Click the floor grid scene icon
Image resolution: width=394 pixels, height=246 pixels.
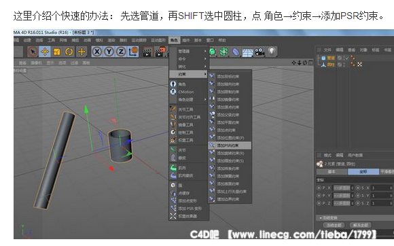coord(247,52)
